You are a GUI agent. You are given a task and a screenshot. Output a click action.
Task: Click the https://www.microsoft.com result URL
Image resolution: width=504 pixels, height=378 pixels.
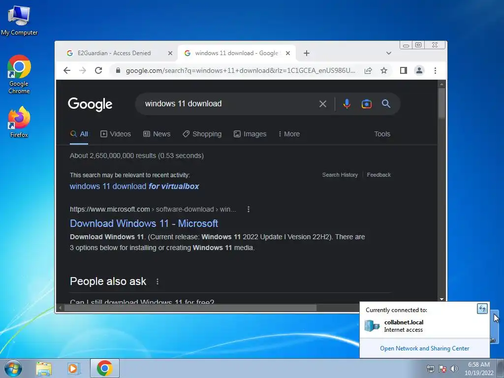click(110, 209)
